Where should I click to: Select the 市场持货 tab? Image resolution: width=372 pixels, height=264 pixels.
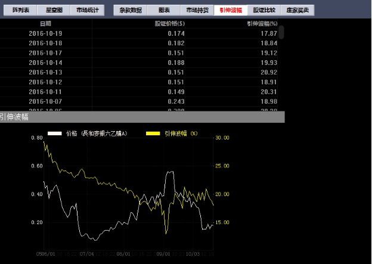click(197, 10)
